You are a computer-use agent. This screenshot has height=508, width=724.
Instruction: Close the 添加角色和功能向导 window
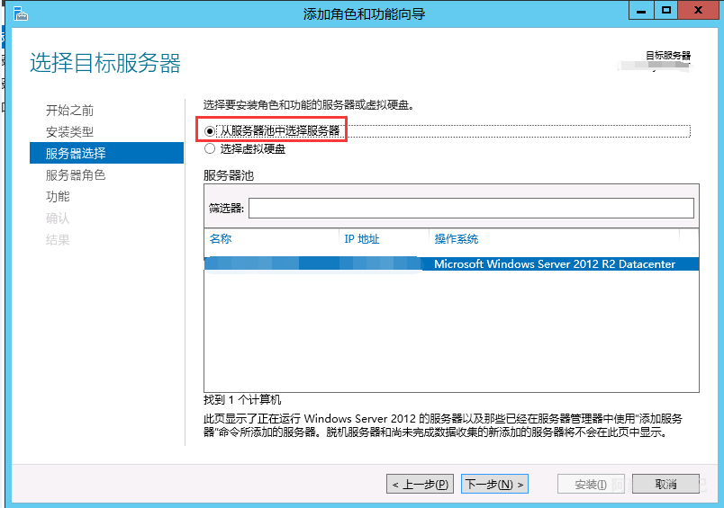click(699, 11)
